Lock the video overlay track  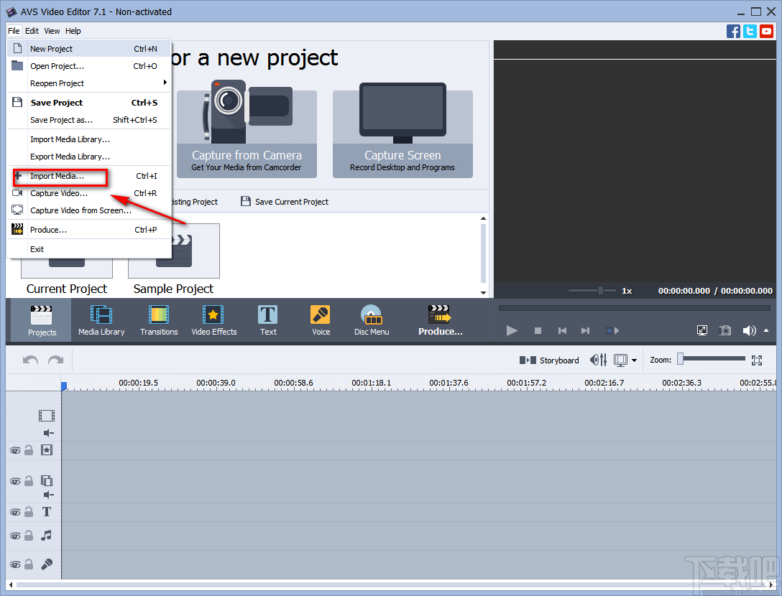pyautogui.click(x=29, y=481)
